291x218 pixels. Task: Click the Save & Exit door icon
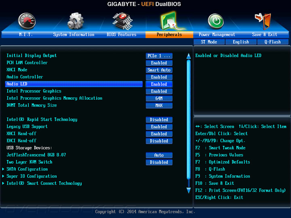pos(264,21)
